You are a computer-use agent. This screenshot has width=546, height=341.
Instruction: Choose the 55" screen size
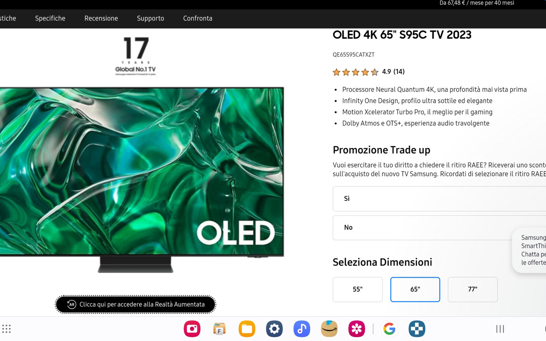[358, 289]
